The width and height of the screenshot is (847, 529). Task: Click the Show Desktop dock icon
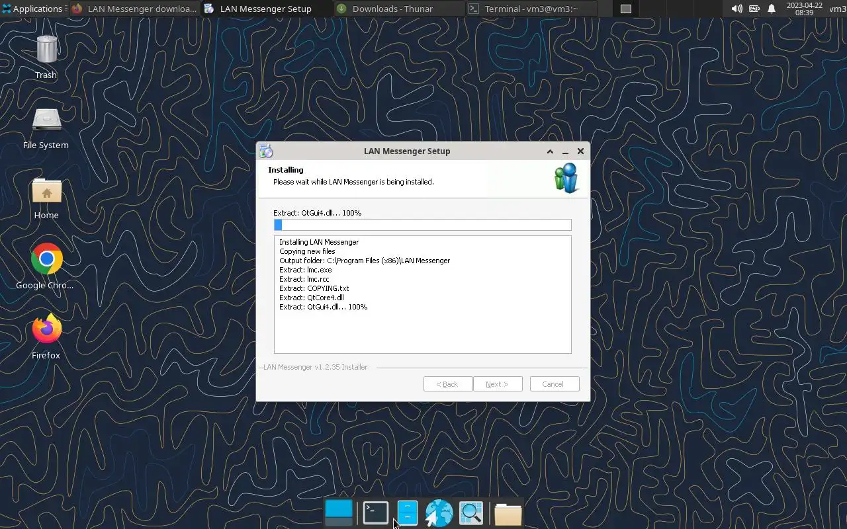click(x=339, y=512)
